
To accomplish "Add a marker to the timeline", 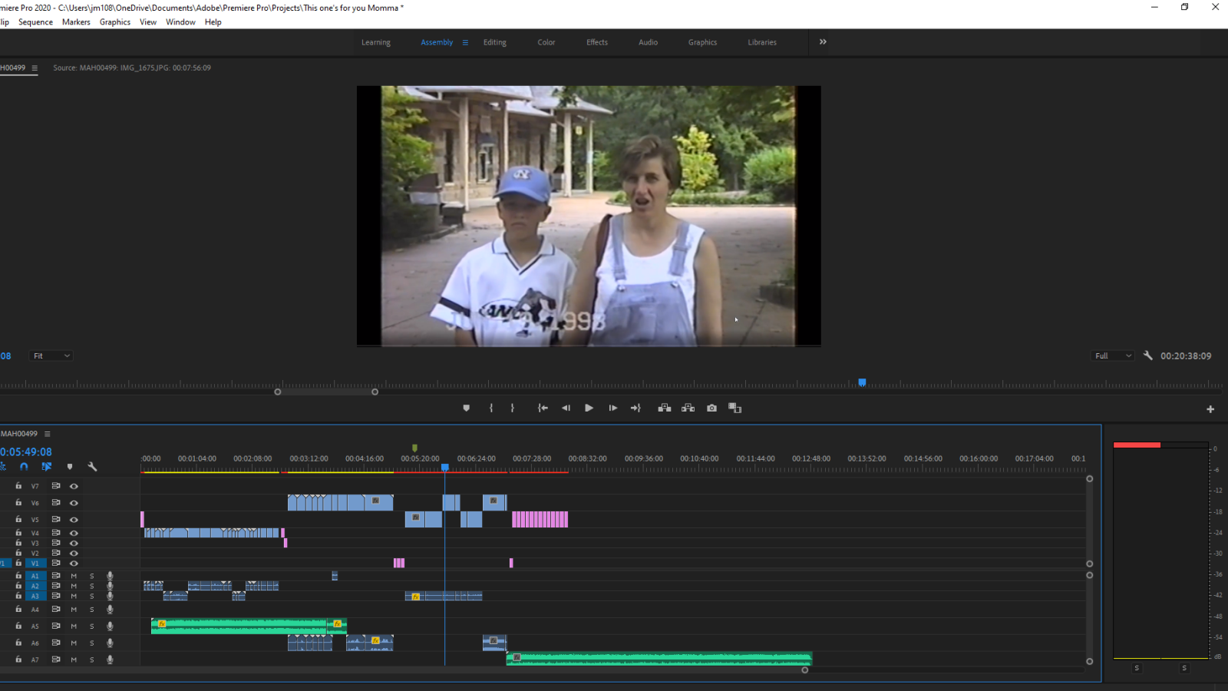I will [x=70, y=467].
